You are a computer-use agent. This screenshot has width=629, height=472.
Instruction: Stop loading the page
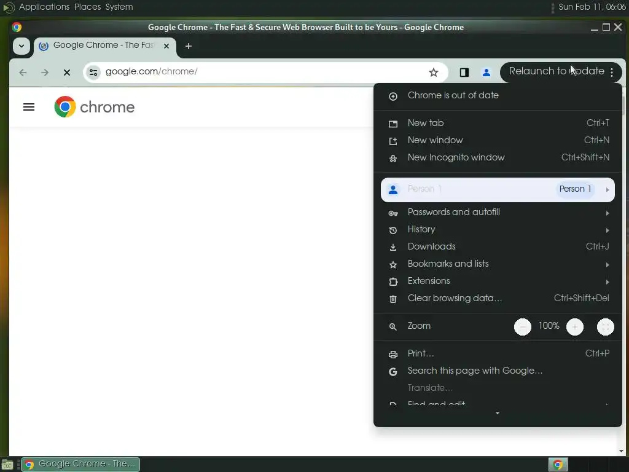[x=67, y=73]
